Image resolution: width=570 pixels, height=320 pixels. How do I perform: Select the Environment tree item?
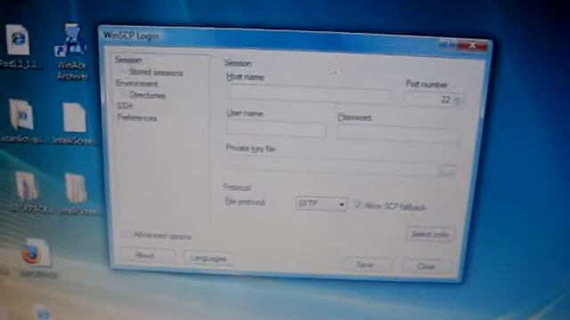click(x=136, y=84)
